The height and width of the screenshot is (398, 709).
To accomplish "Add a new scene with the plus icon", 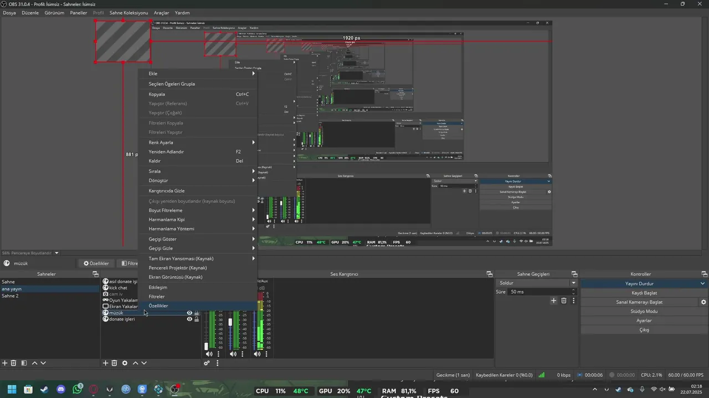I will (5, 363).
